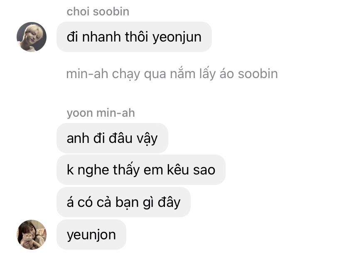Click the word 'soobin' in the gray narration line
This screenshot has width=344, height=253.
pos(258,74)
